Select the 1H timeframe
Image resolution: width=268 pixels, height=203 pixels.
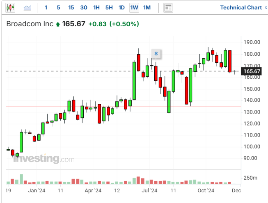pyautogui.click(x=96, y=7)
